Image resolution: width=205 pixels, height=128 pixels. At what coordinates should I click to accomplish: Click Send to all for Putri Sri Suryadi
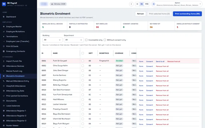click(x=160, y=61)
